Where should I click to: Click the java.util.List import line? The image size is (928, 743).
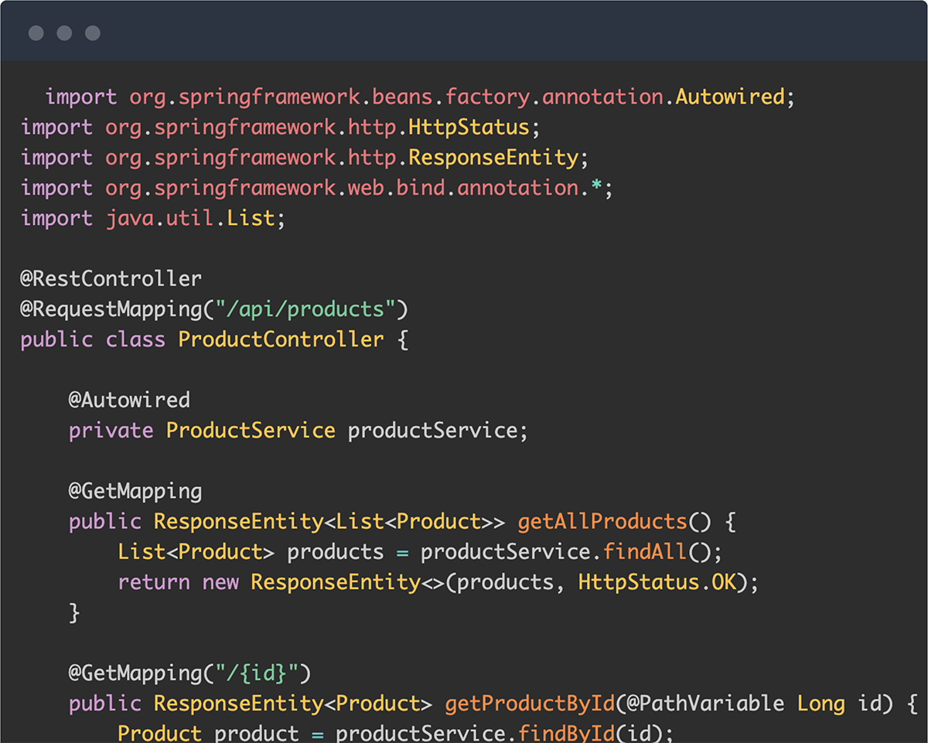coord(153,218)
